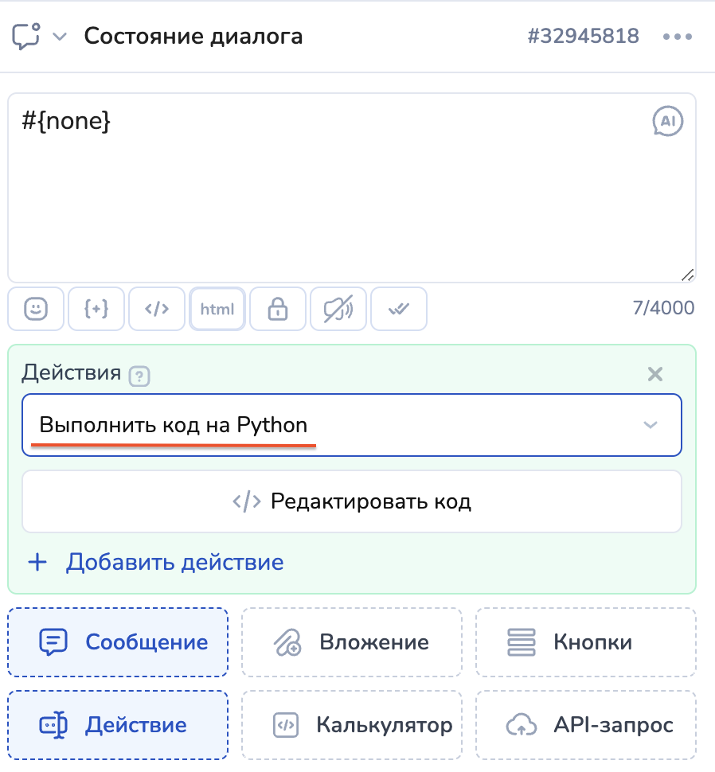Image resolution: width=715 pixels, height=772 pixels.
Task: Toggle the lock icon for the message
Action: [277, 309]
